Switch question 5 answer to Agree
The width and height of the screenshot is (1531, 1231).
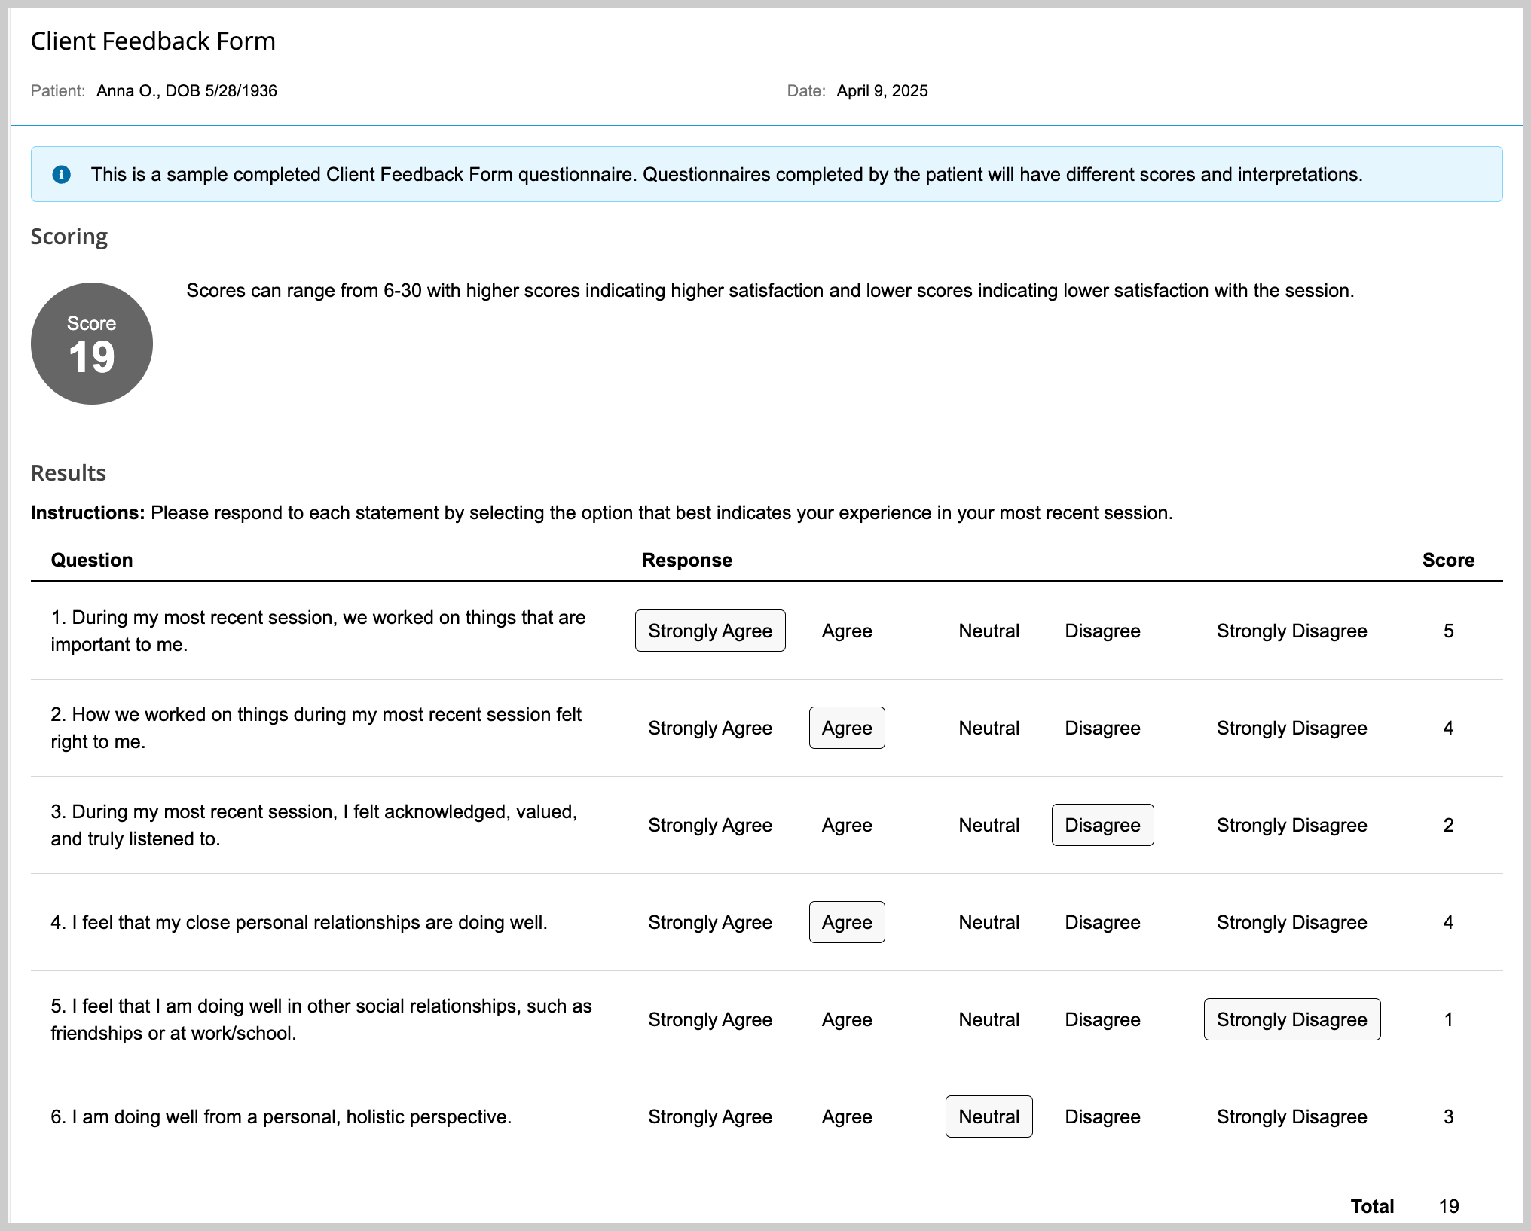point(846,1019)
